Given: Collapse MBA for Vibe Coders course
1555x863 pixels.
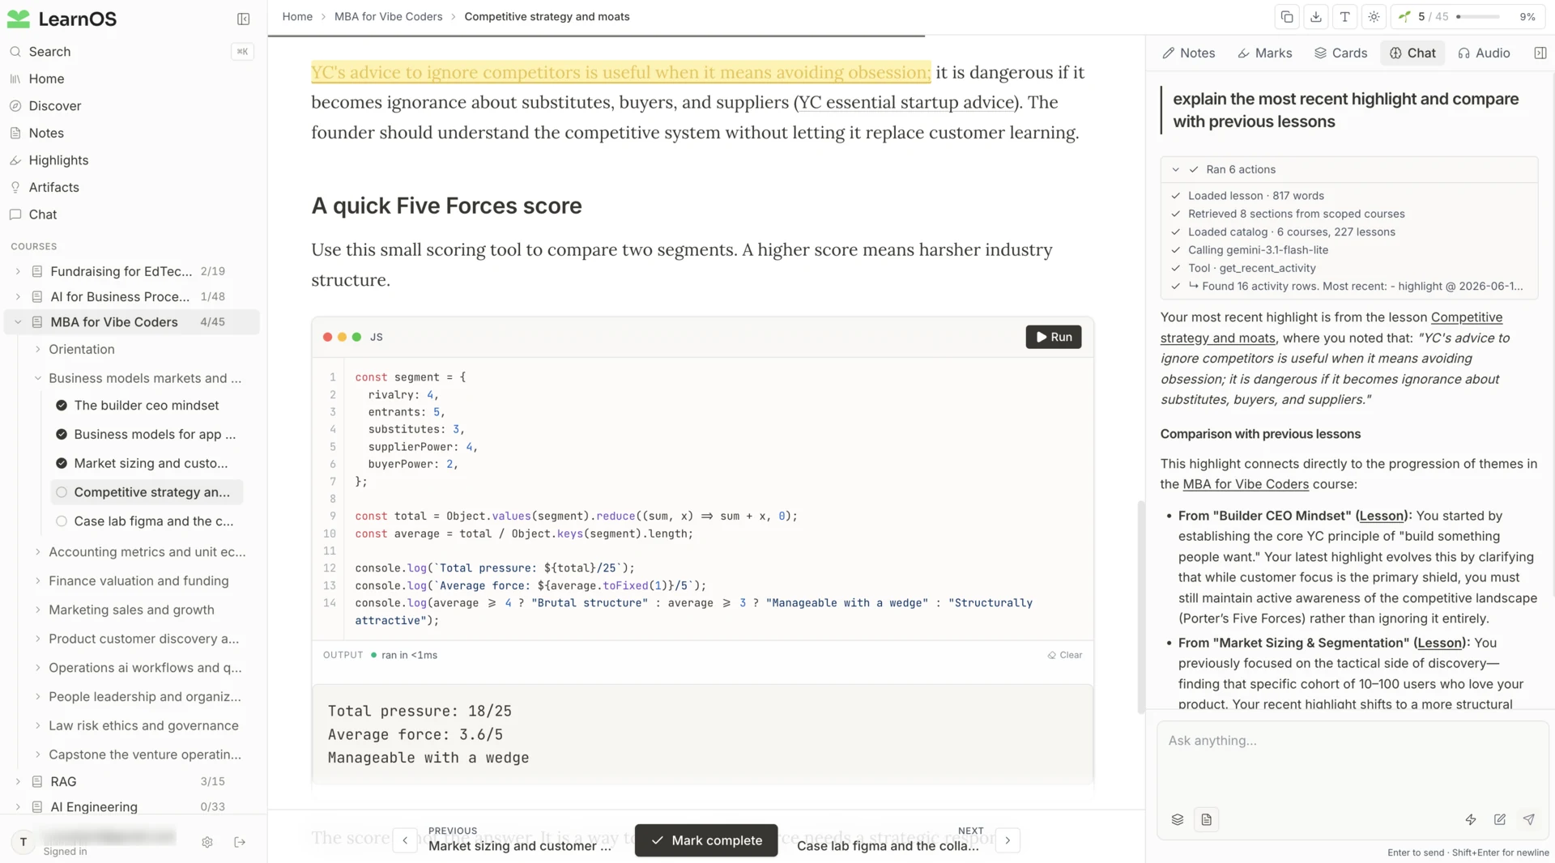Looking at the screenshot, I should point(18,321).
